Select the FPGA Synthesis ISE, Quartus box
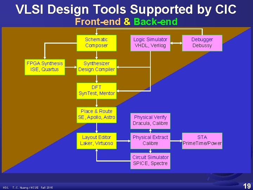Image resolution: width=253 pixels, height=190 pixels. tap(45, 67)
